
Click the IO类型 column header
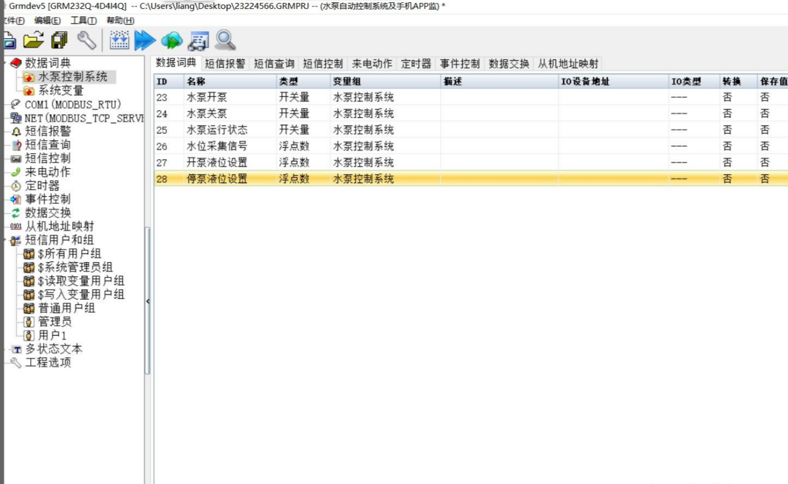click(693, 81)
